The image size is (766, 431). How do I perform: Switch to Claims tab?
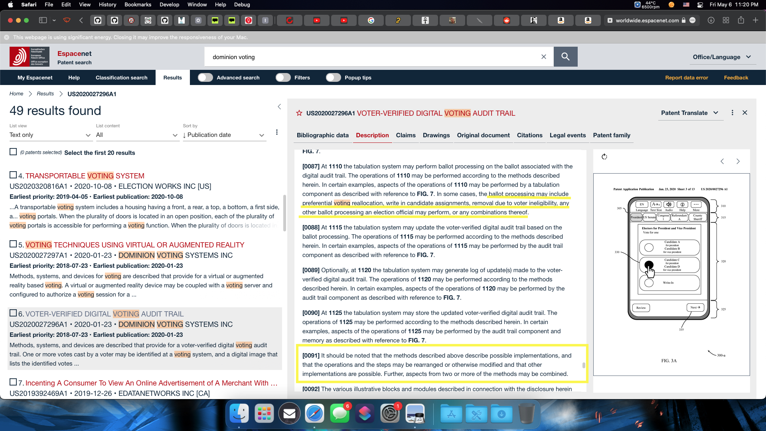coord(405,135)
